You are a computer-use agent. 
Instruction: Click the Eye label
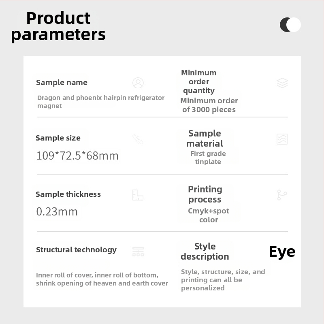[x=282, y=252]
